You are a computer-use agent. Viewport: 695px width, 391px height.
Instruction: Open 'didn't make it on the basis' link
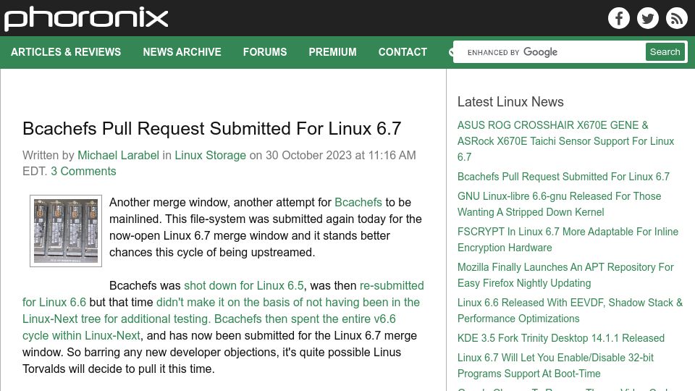[x=222, y=319]
